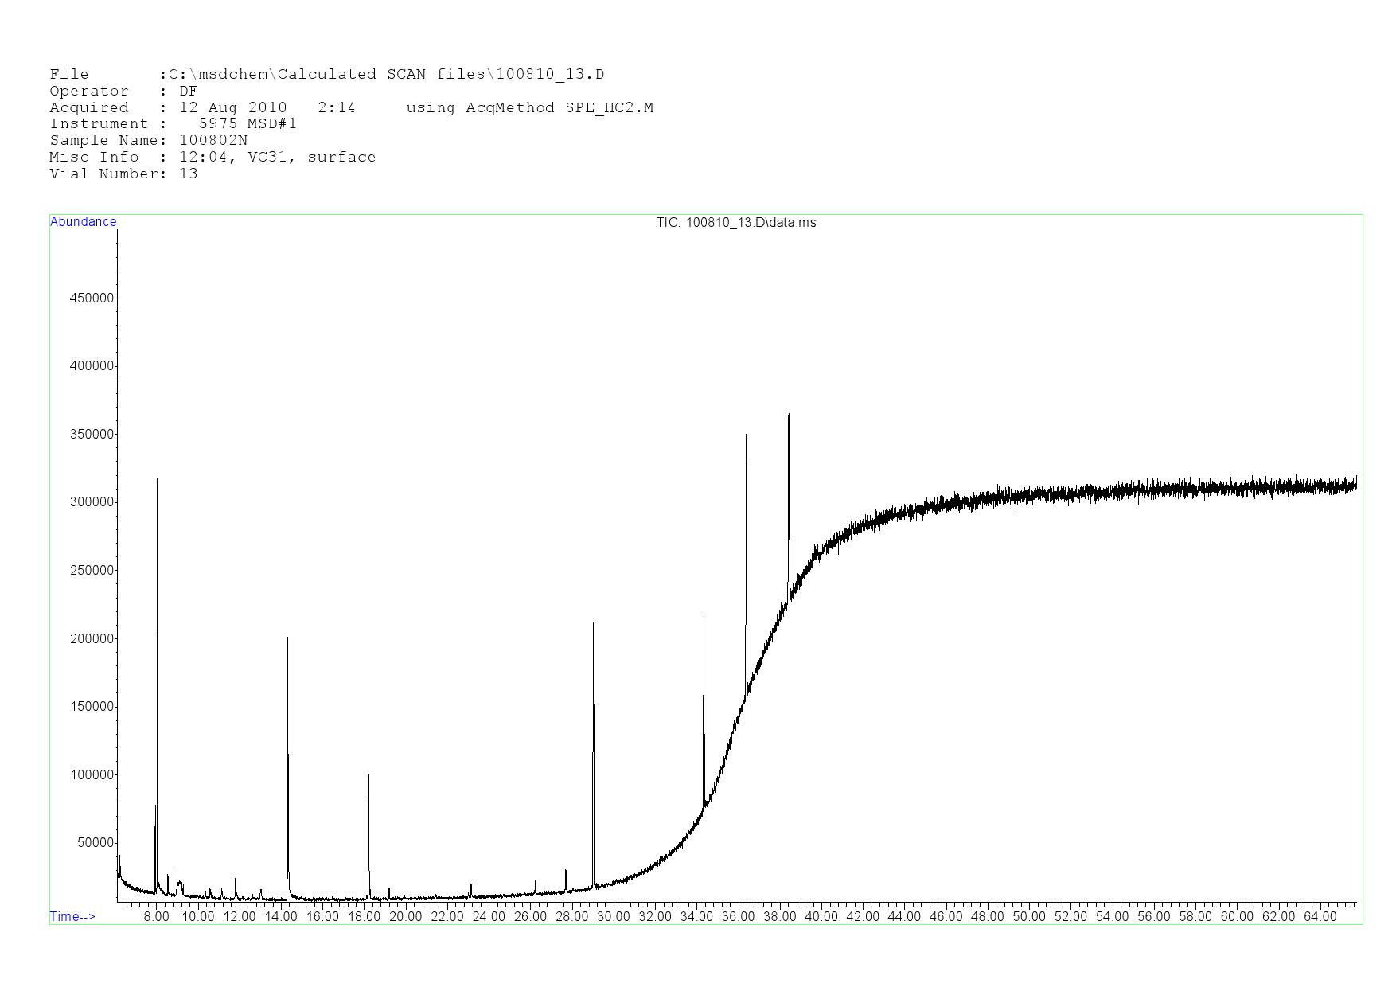The image size is (1396, 987).
Task: Click the blue Time--> axis label
Action: (x=72, y=916)
